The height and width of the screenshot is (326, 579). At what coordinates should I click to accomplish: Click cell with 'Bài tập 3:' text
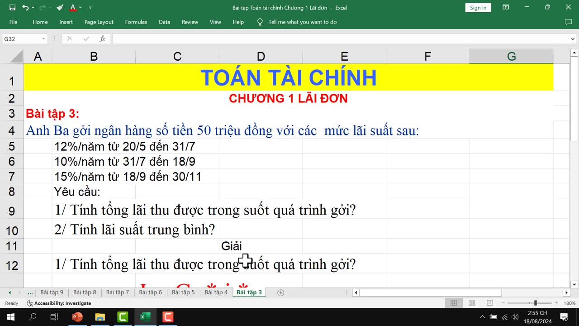pos(52,113)
